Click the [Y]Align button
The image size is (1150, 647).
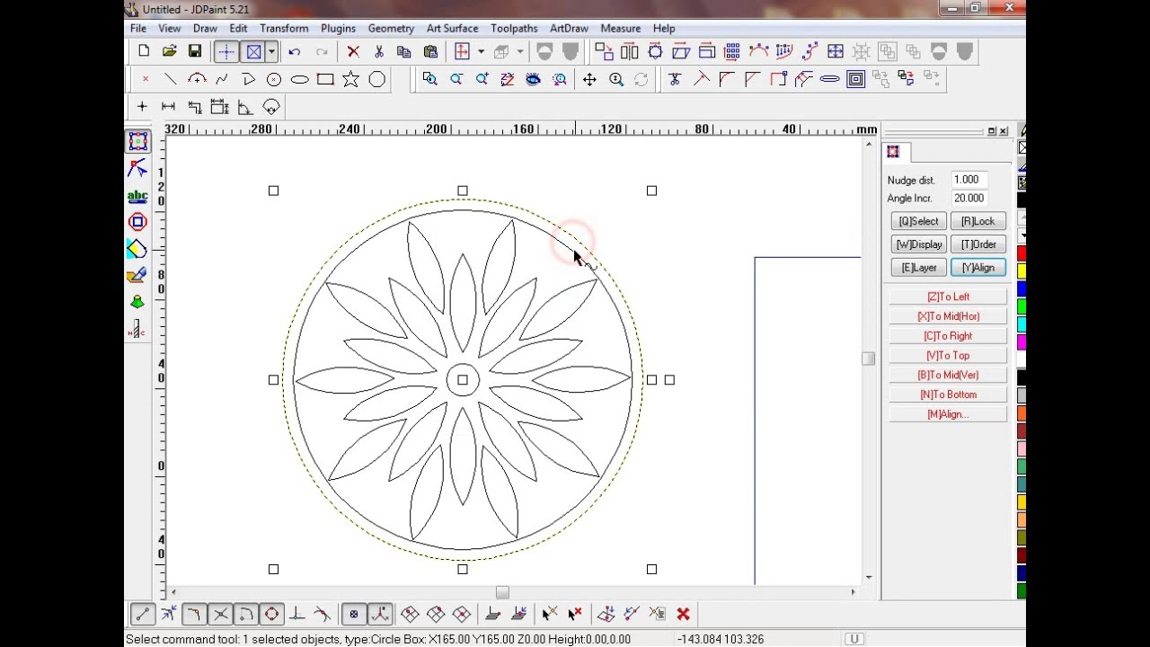(x=977, y=268)
